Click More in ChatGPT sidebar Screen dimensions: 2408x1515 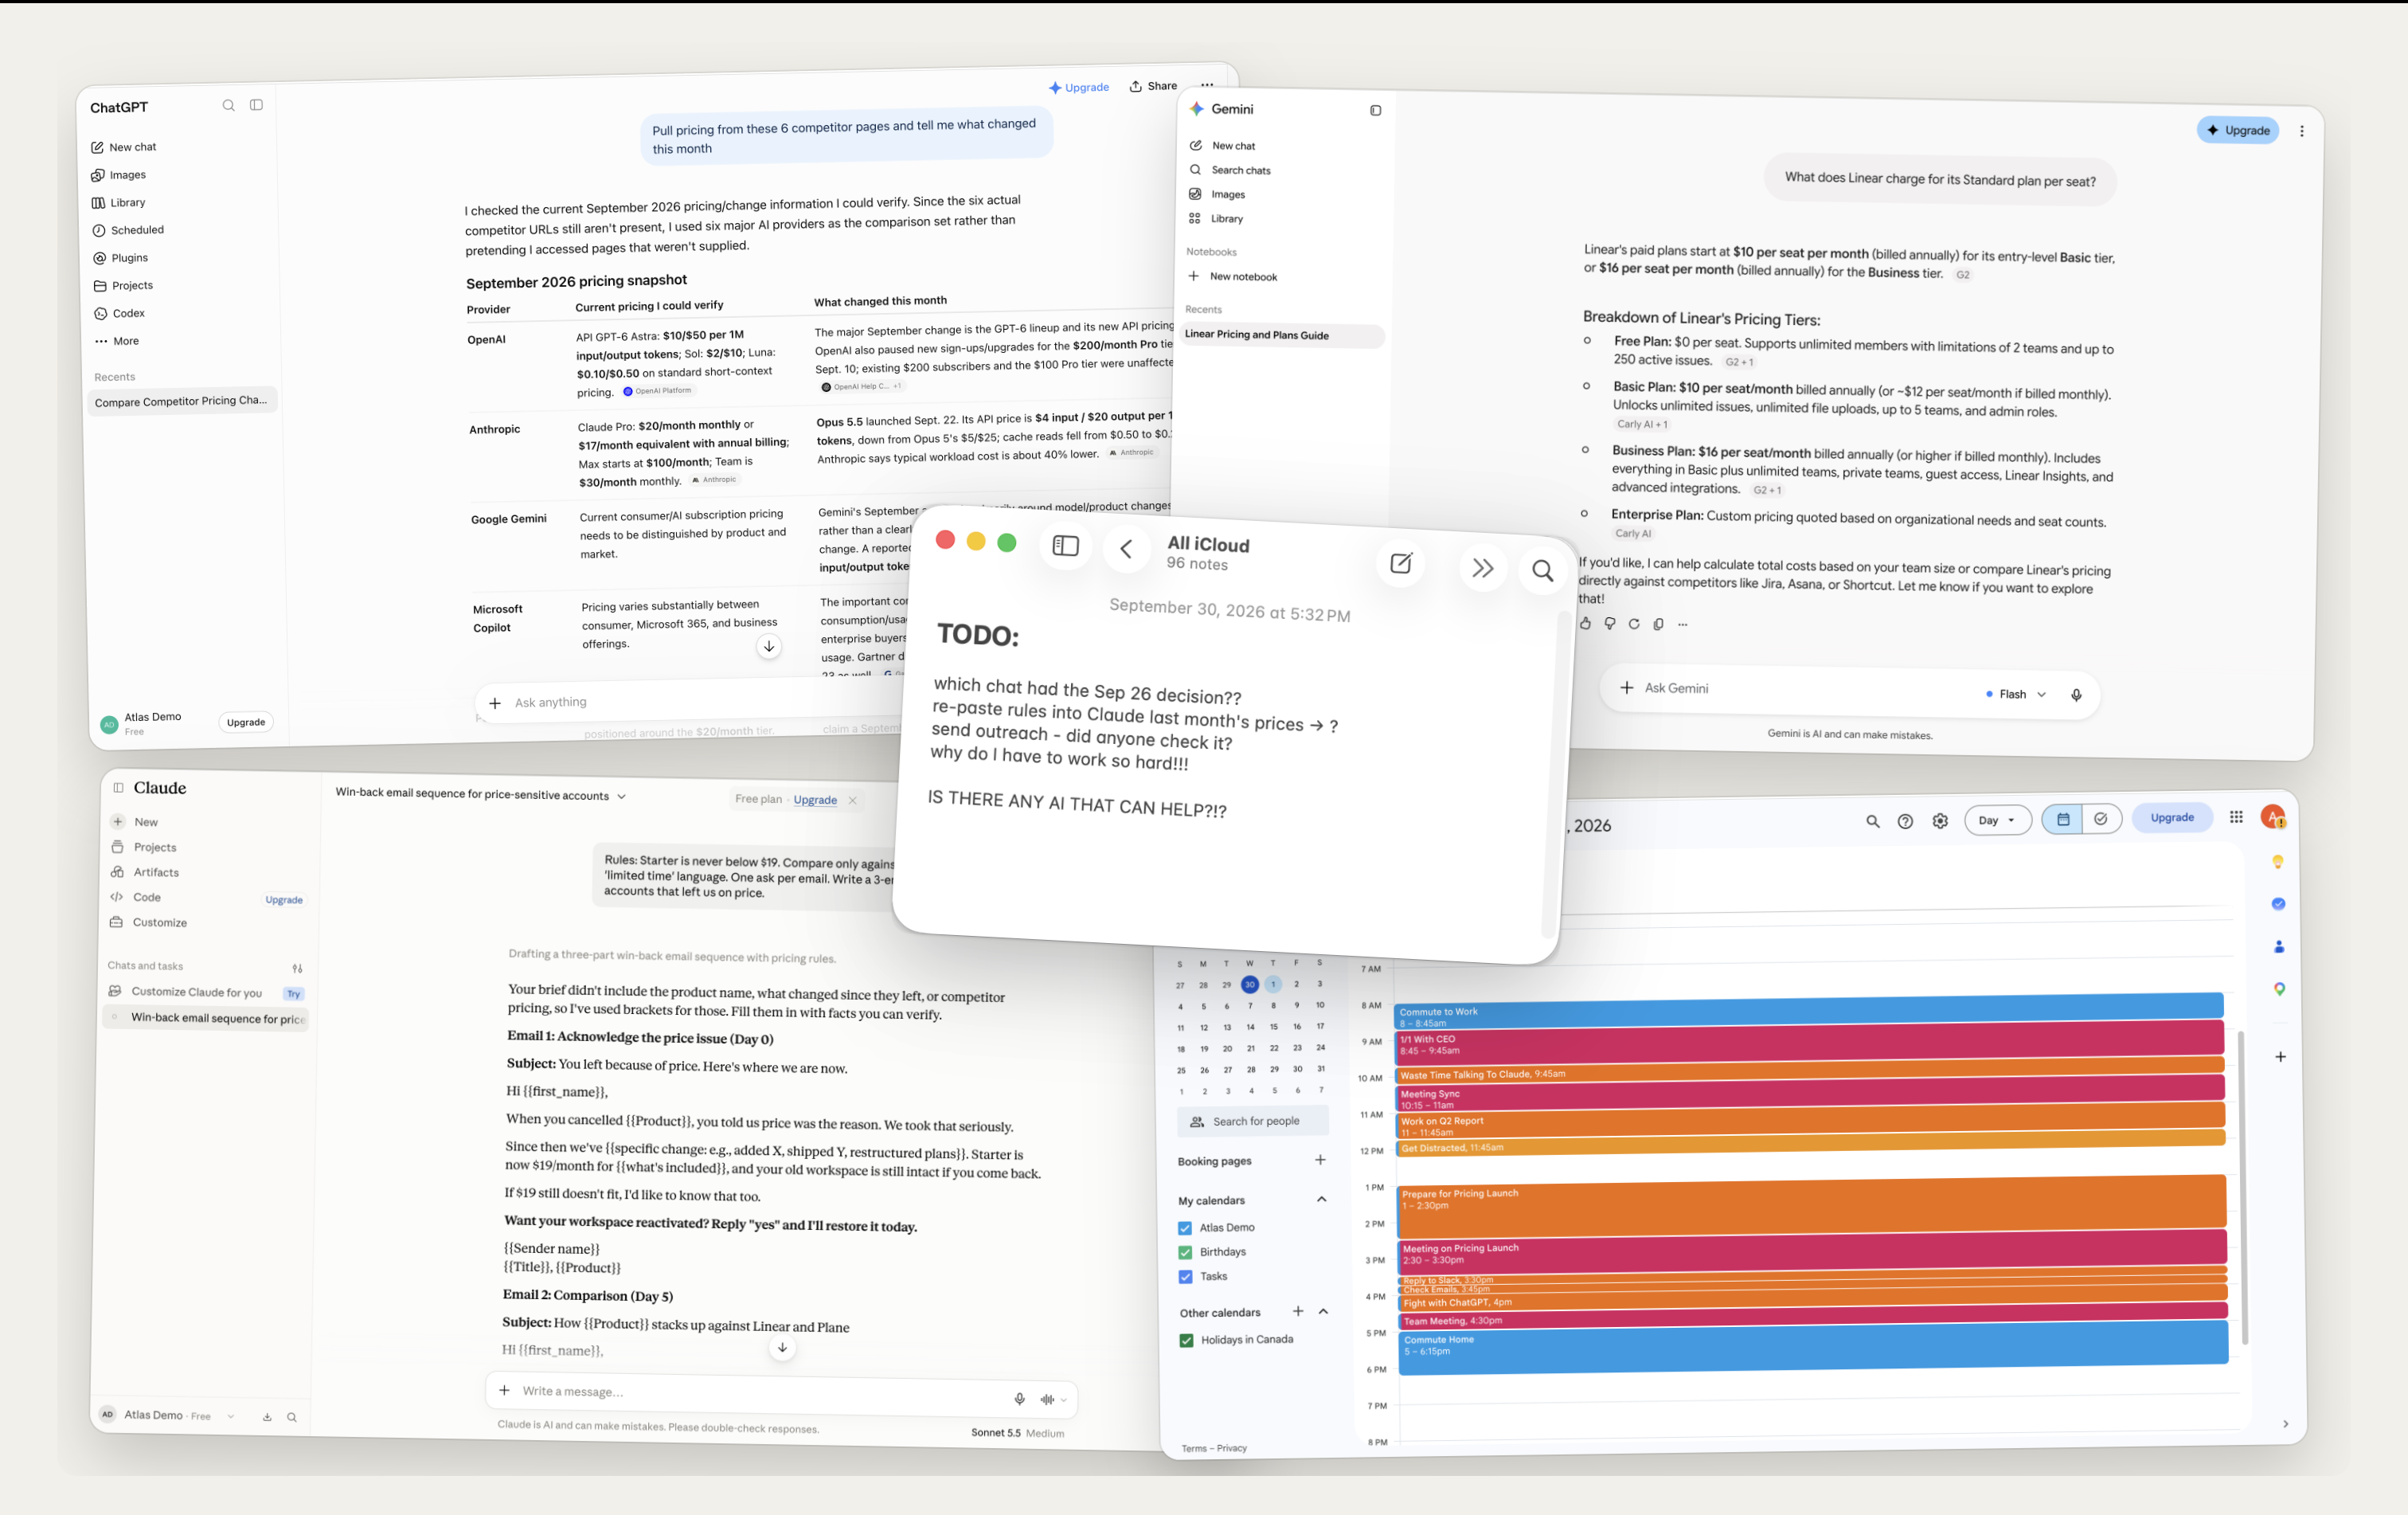117,341
